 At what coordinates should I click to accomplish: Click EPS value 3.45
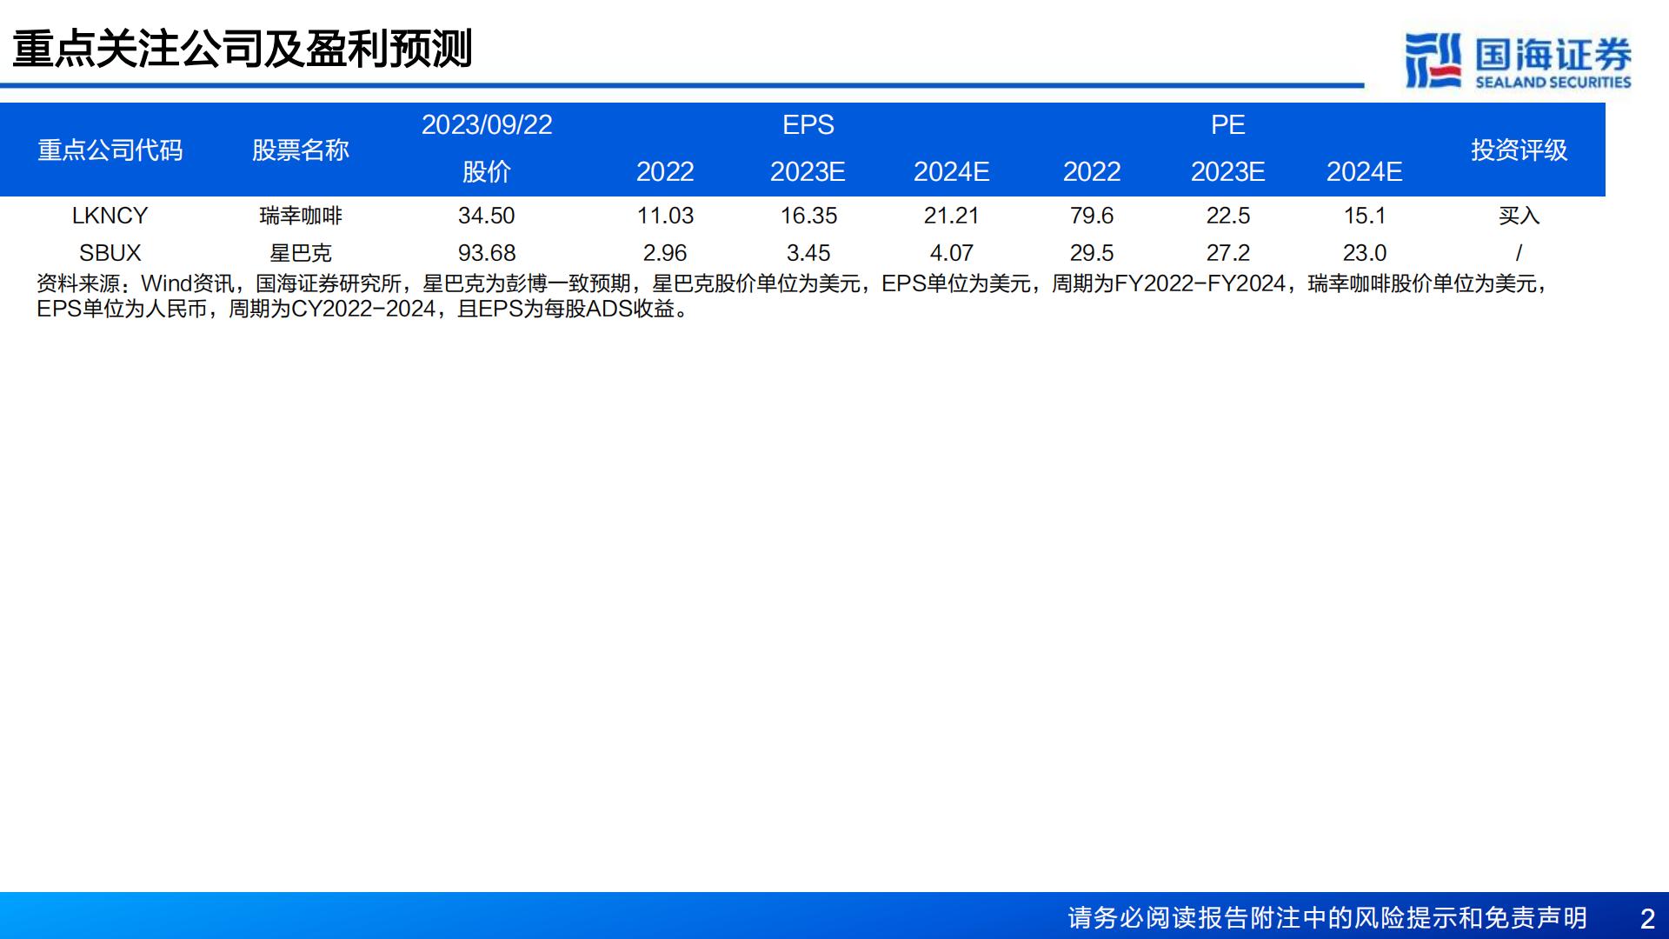pyautogui.click(x=808, y=253)
